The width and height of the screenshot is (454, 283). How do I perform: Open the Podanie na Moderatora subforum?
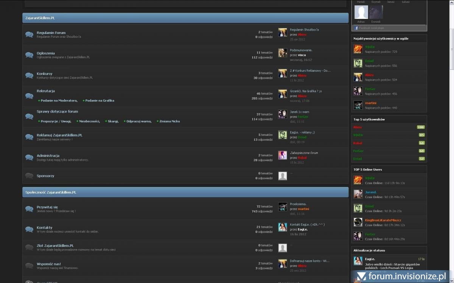click(59, 101)
